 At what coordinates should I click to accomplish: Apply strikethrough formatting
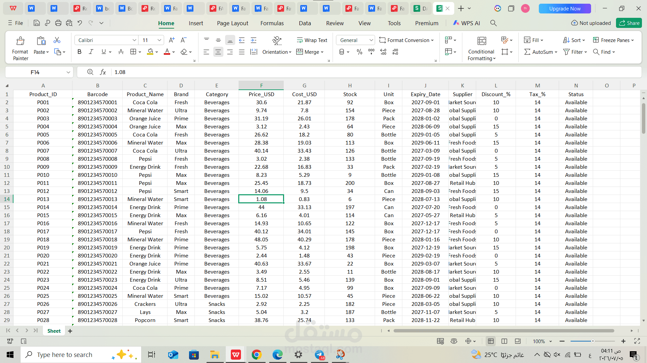click(121, 52)
